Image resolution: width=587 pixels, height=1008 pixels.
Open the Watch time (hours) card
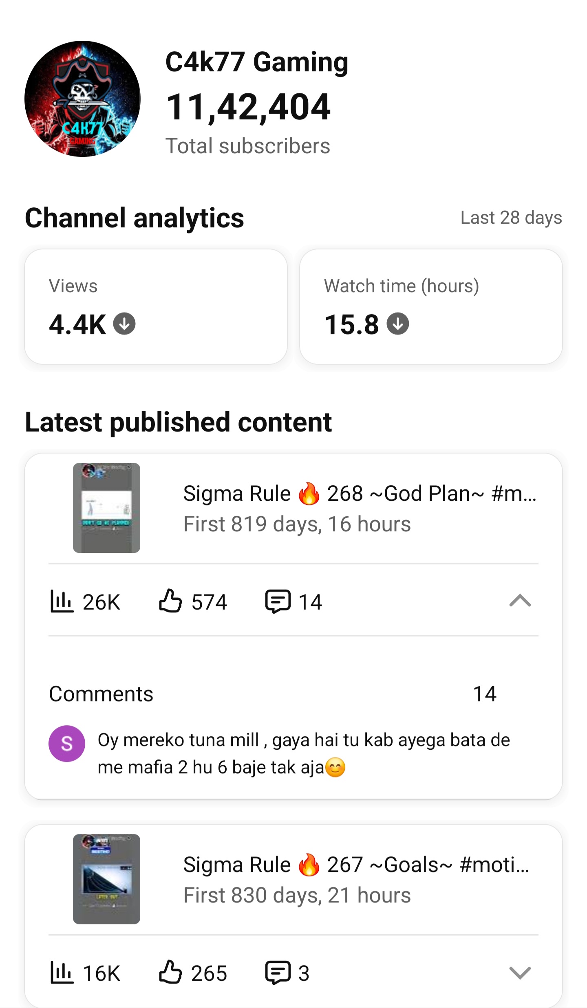coord(431,307)
